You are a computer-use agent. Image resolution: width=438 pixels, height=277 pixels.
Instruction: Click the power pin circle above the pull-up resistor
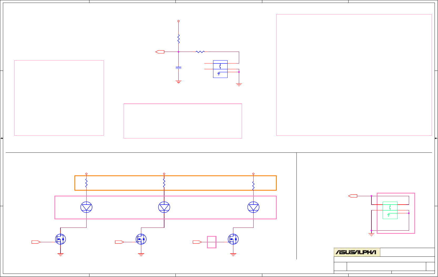178,21
